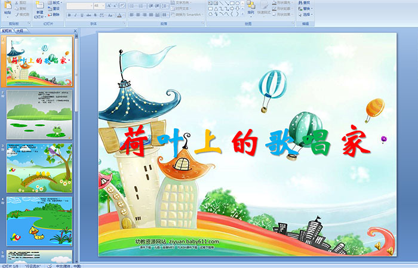Click the numbered list icon
Viewport: 418px width, 268px height.
tap(142, 6)
